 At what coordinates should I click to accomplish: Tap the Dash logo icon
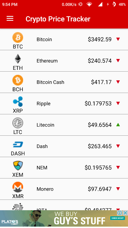18,144
